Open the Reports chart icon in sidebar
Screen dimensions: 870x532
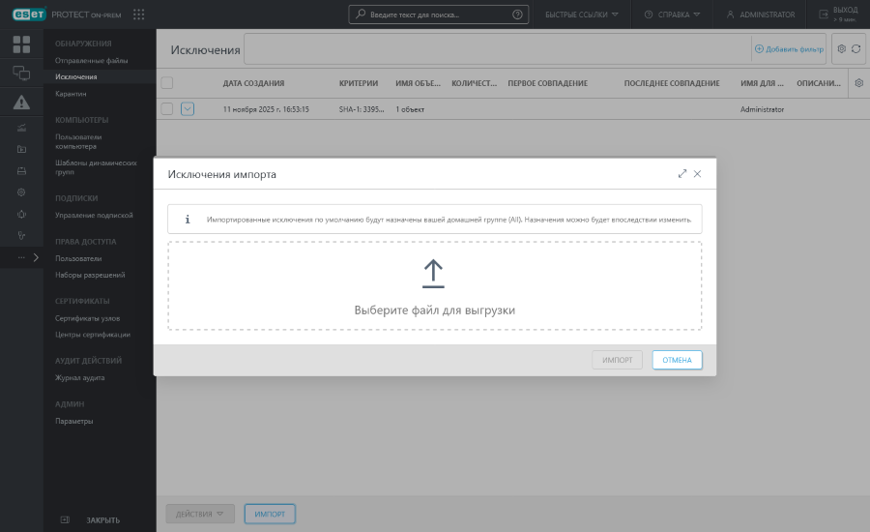(21, 128)
